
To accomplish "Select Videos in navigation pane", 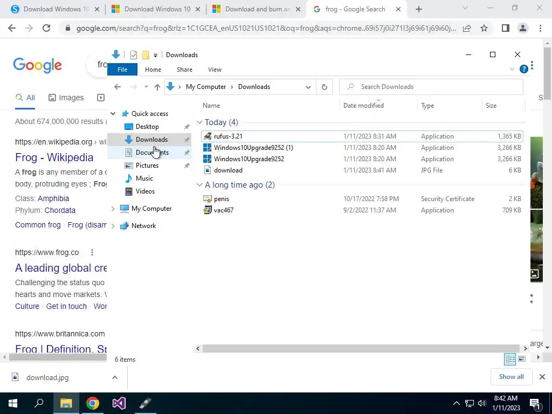I will point(145,191).
